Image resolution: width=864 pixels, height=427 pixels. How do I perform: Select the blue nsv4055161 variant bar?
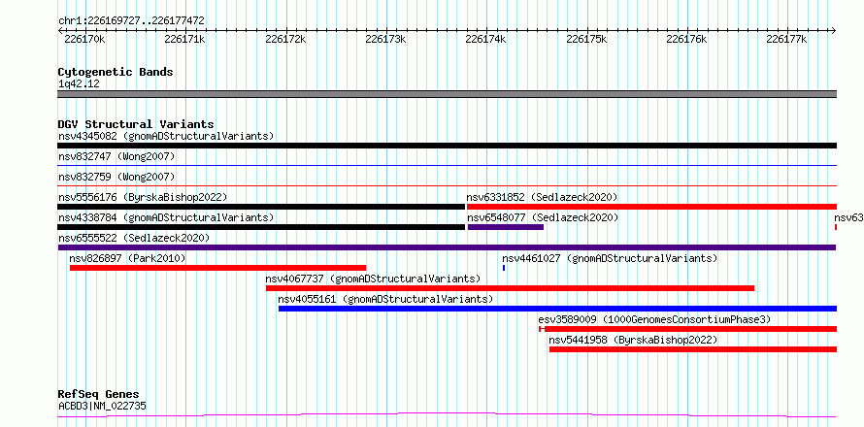click(557, 309)
